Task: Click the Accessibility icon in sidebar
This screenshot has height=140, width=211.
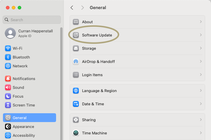Action: click(8, 135)
